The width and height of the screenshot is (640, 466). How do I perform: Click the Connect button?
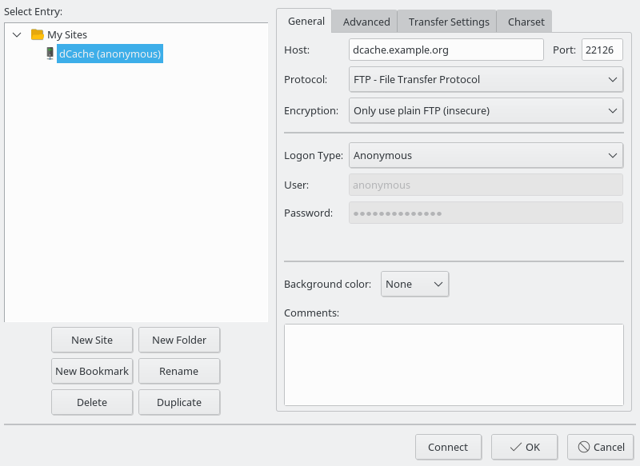tap(448, 447)
